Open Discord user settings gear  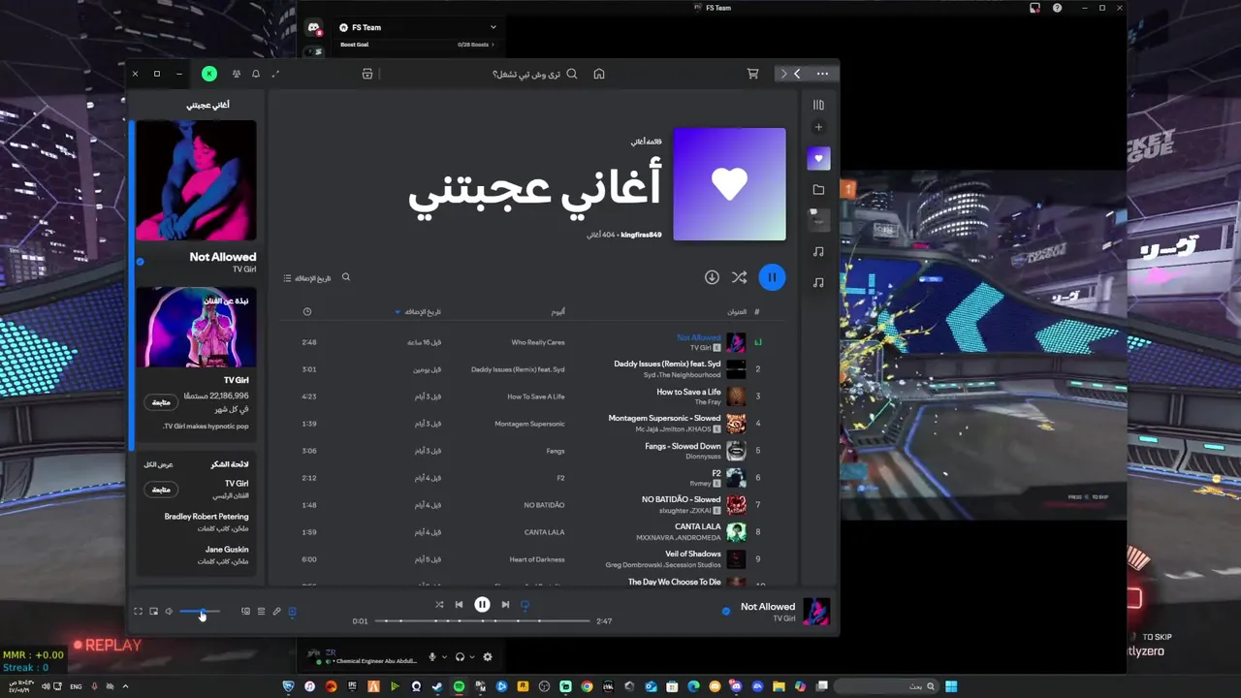[488, 656]
